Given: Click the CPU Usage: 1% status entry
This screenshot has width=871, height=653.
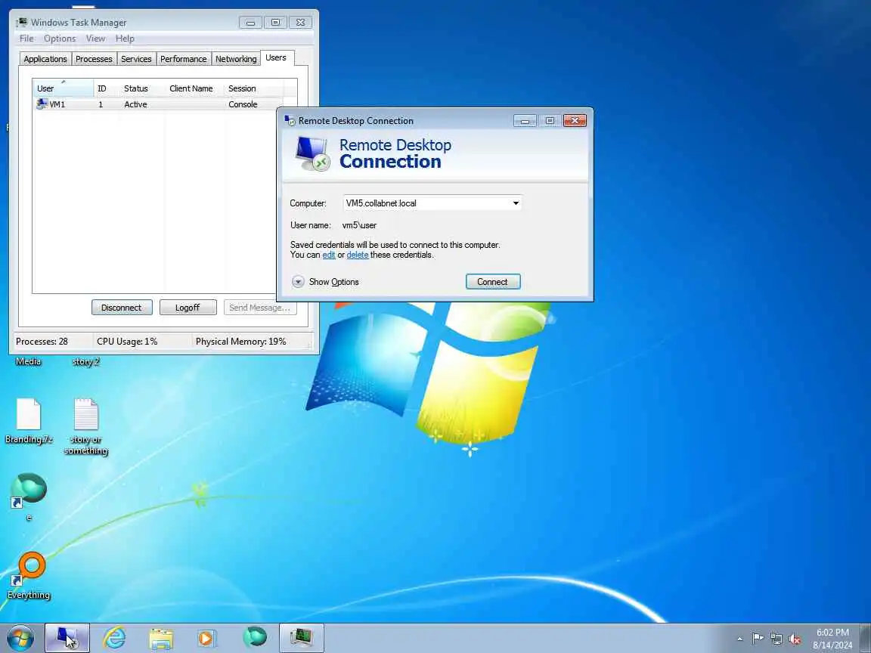Looking at the screenshot, I should pyautogui.click(x=127, y=342).
